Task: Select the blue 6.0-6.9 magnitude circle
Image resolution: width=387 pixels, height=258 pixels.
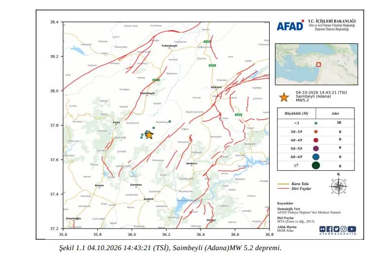Action: coord(316,157)
